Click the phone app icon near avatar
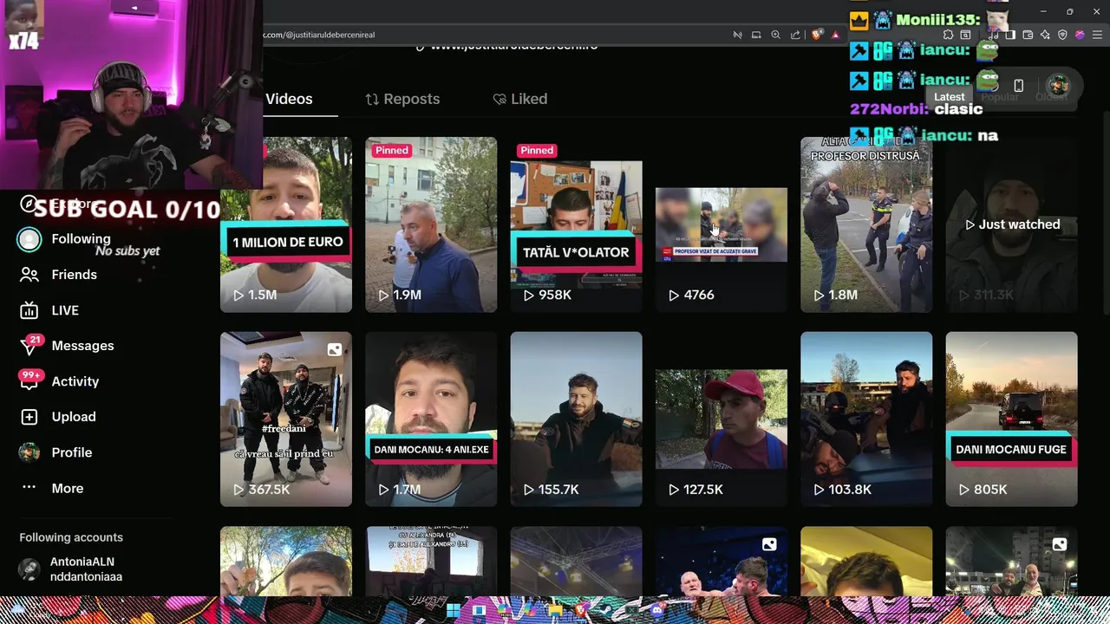The image size is (1110, 624). click(1019, 85)
